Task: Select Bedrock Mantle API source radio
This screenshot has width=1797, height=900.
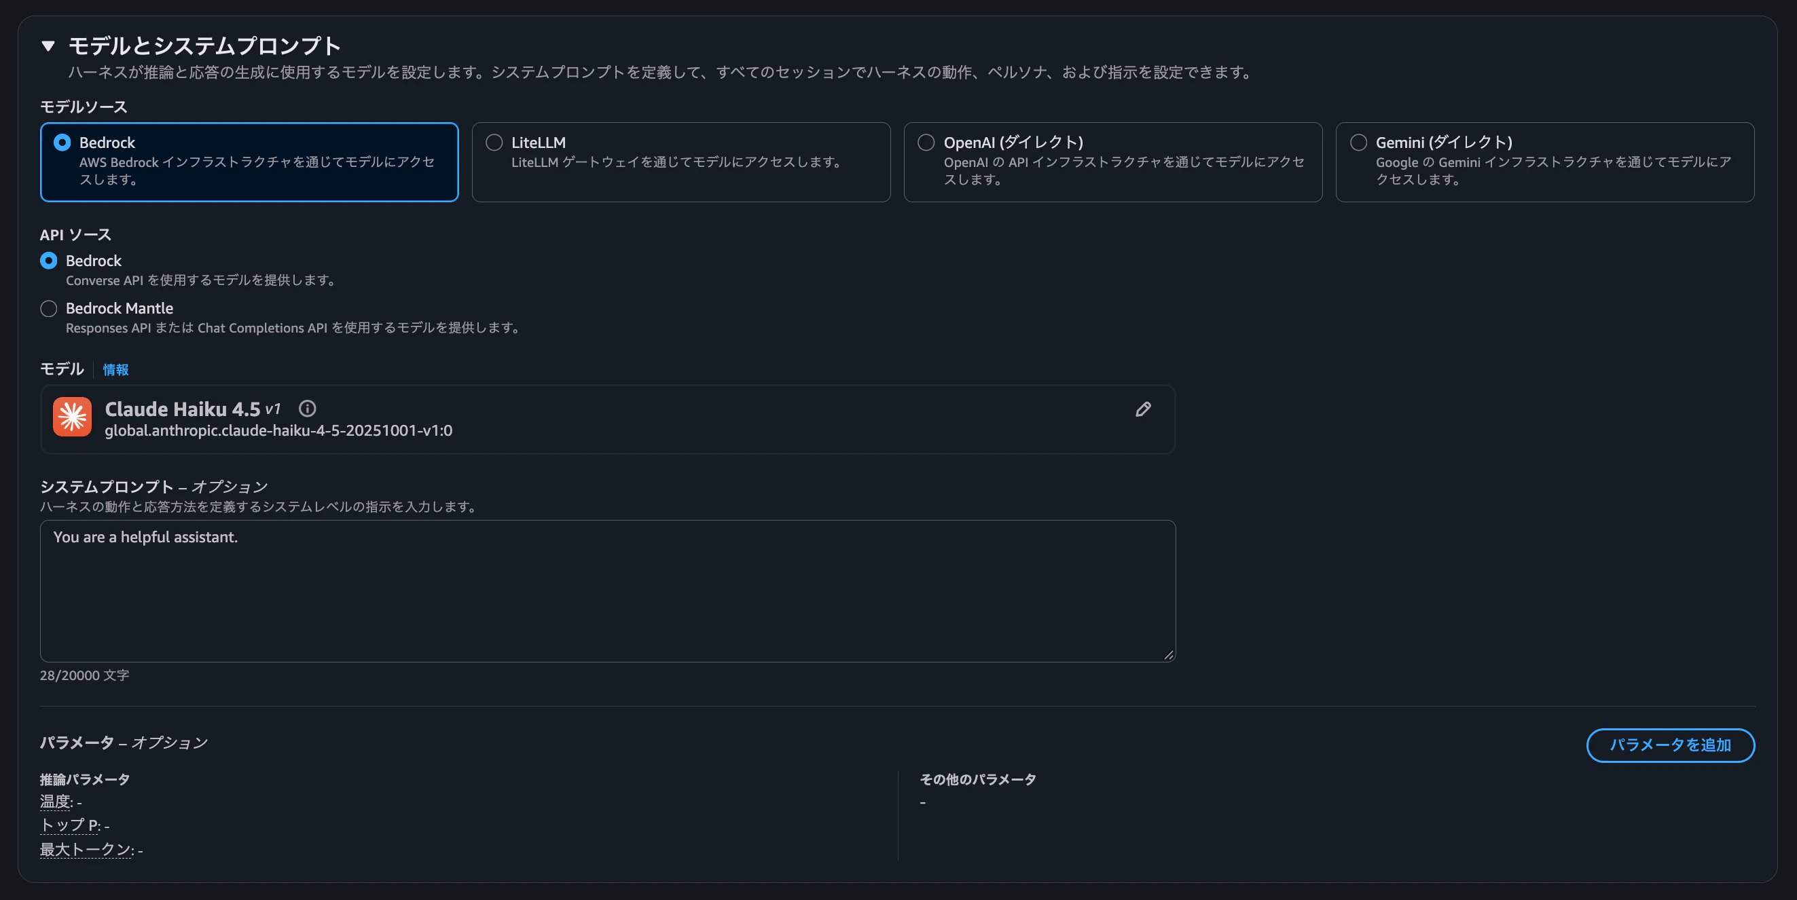Action: coord(49,308)
